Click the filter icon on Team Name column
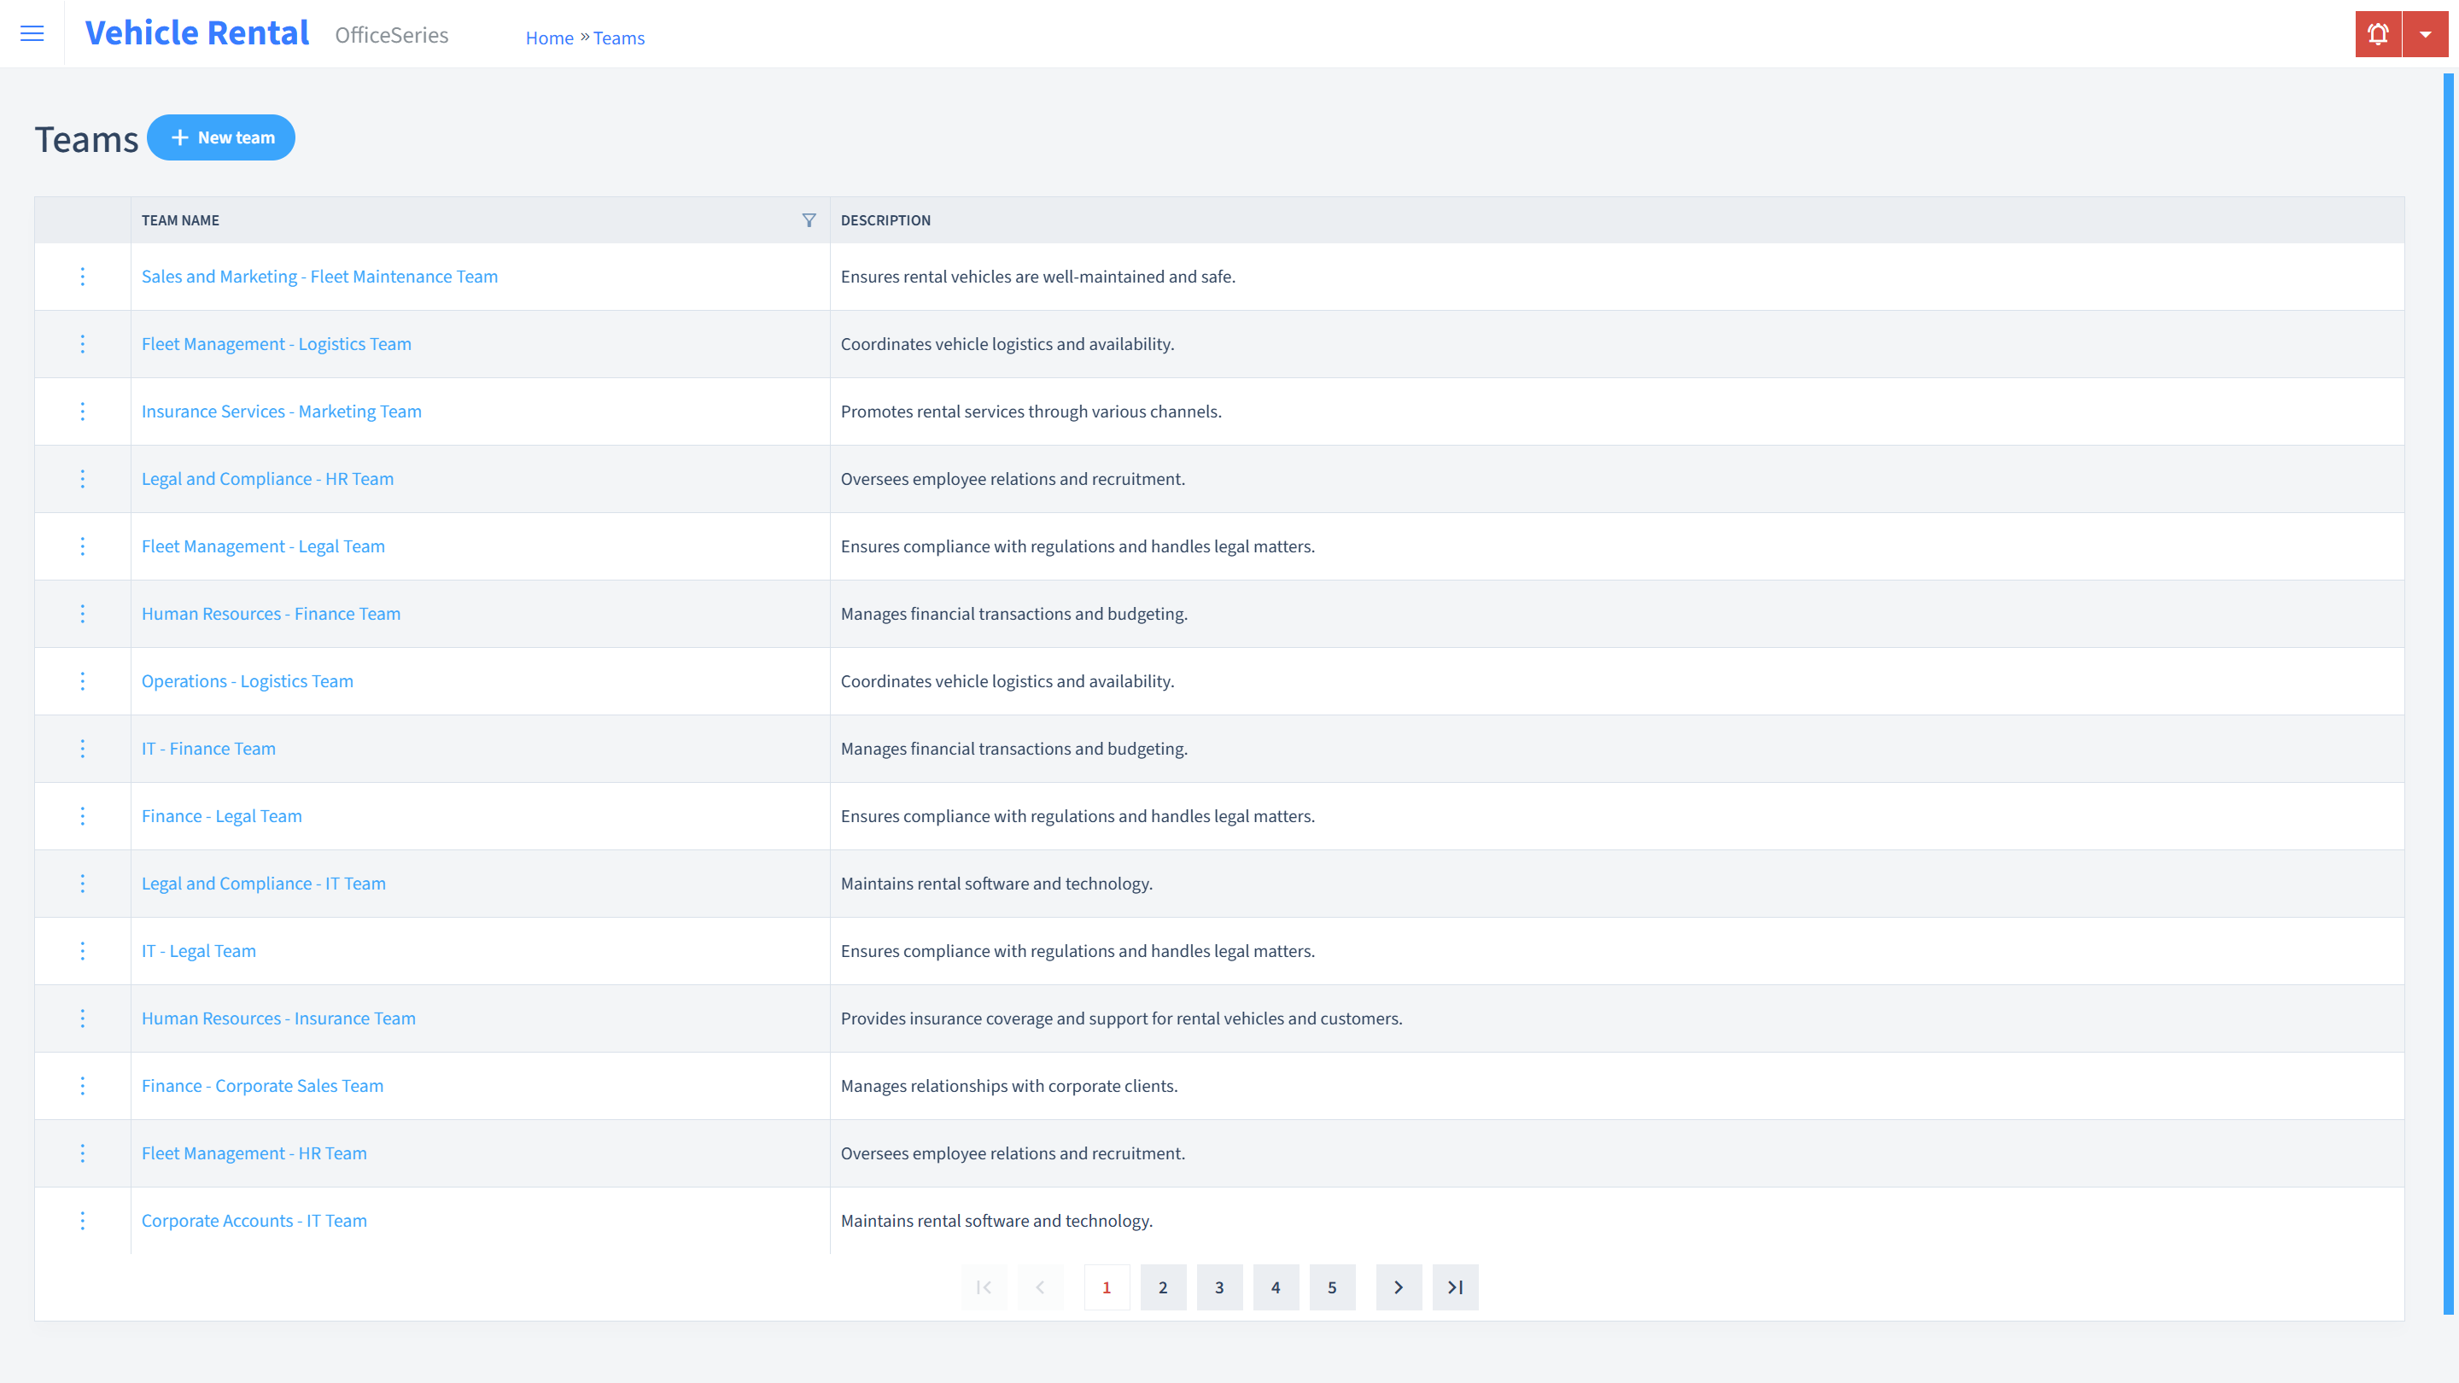 pos(809,219)
